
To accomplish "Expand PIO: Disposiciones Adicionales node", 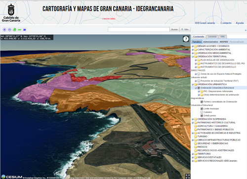I will point(199,91).
